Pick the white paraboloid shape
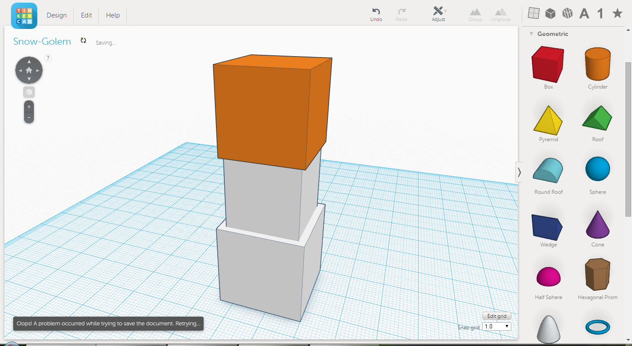Viewport: 632px width, 346px height. pos(549,329)
